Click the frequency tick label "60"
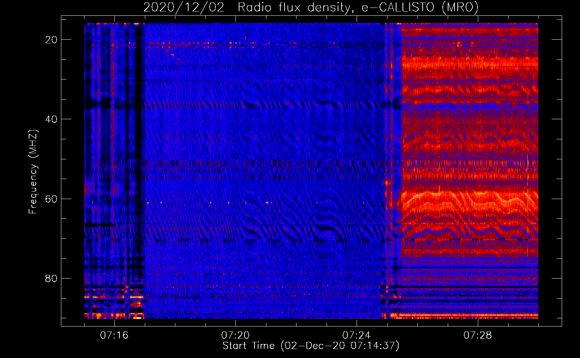580x358 pixels. (x=51, y=199)
